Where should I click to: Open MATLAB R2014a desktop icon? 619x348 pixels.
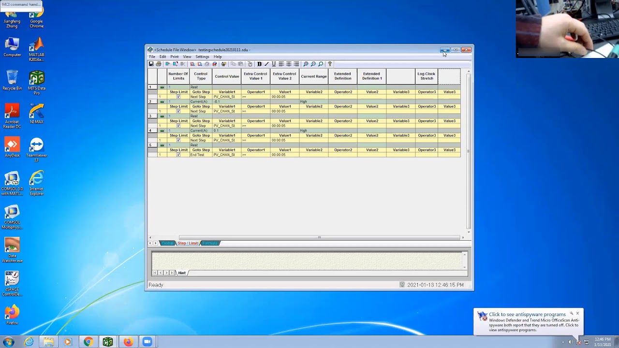[x=36, y=50]
